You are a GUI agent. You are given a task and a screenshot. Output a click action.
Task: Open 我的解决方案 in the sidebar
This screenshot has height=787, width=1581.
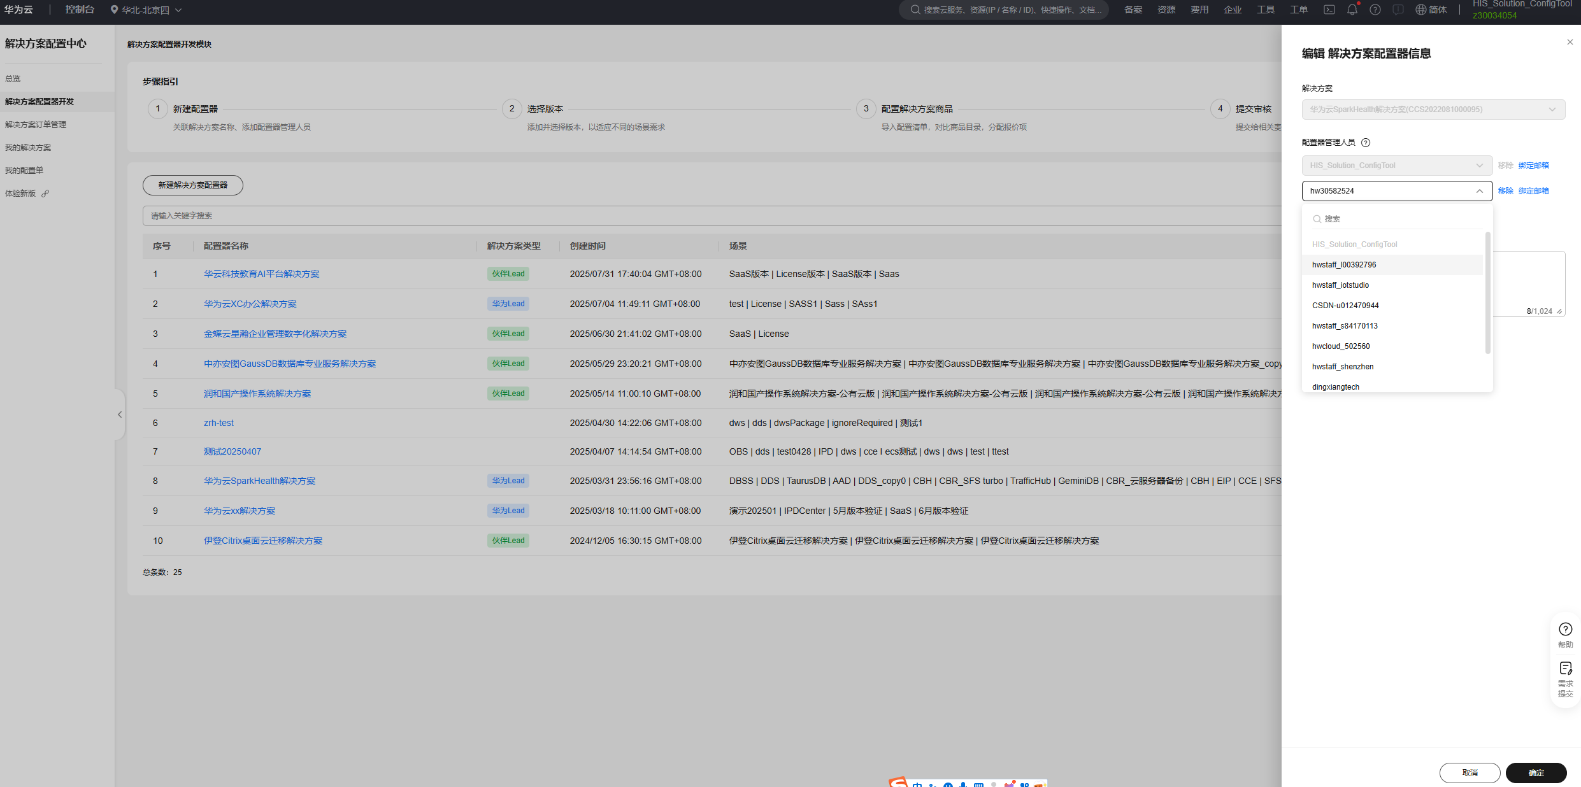[x=28, y=148]
